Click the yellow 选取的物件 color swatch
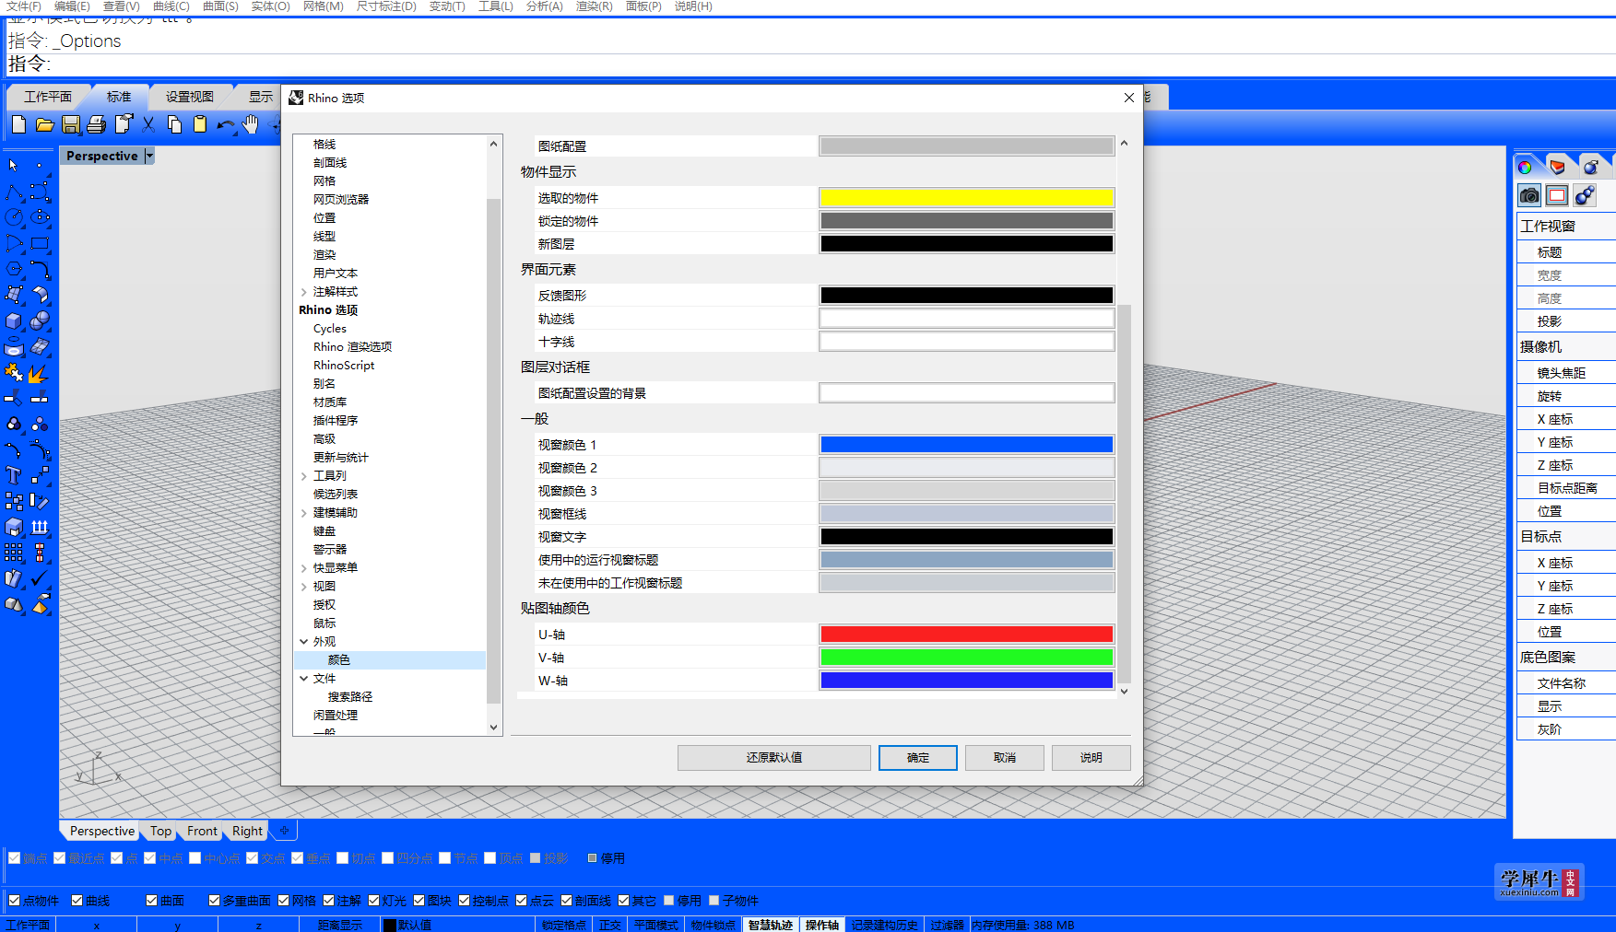 tap(967, 197)
